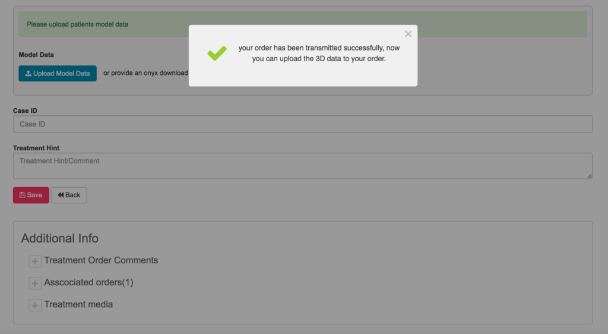Click the Additional Info heading
Viewport: 608px width, 334px height.
click(60, 238)
